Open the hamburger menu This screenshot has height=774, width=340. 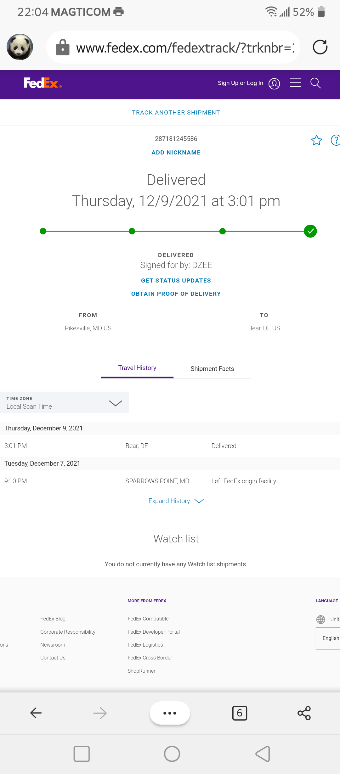point(295,83)
